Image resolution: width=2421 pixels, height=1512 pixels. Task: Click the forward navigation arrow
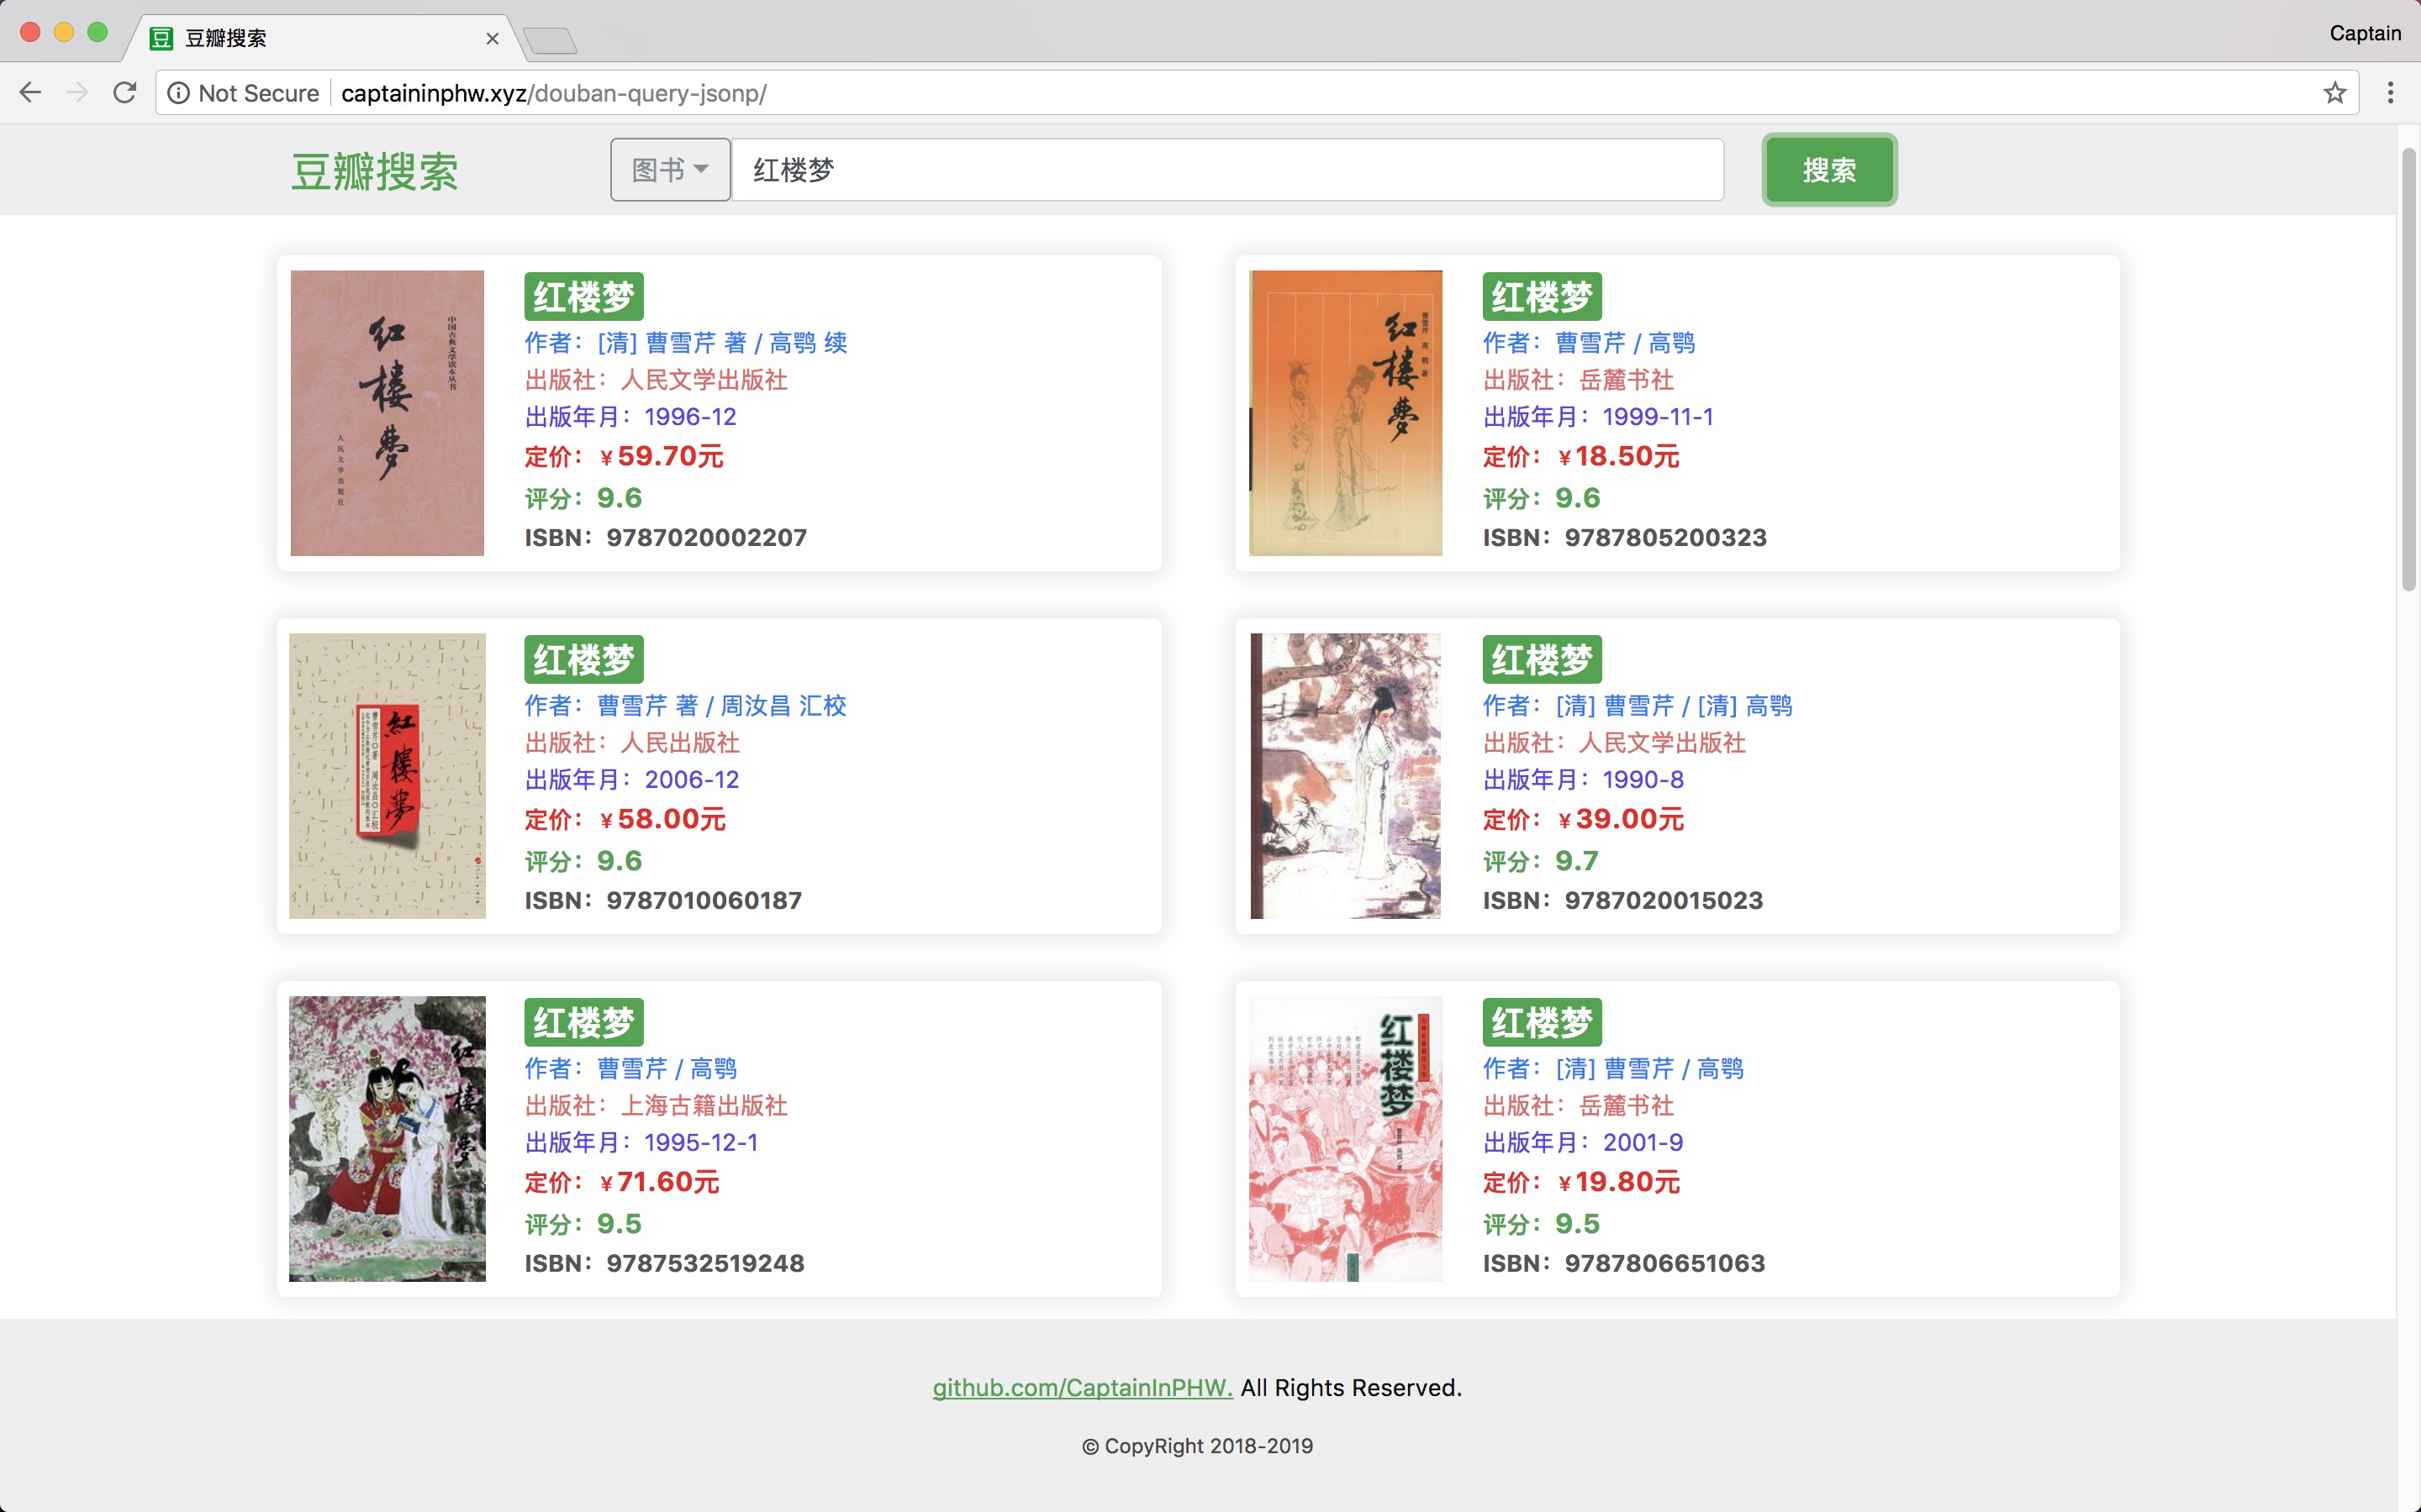[x=77, y=93]
